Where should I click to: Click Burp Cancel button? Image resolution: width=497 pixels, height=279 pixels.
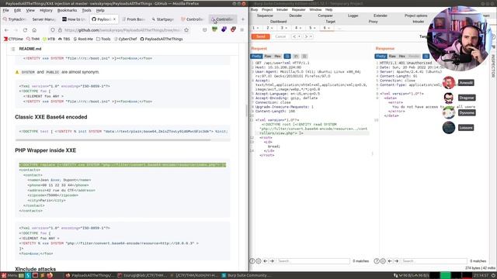(x=280, y=36)
